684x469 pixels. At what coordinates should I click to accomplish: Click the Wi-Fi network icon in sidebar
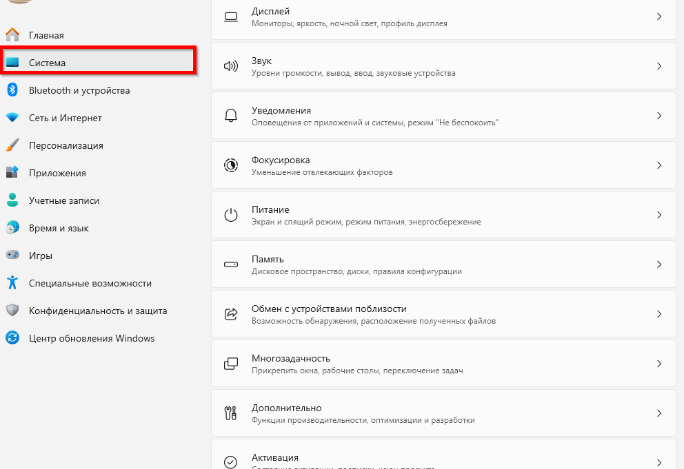click(12, 118)
